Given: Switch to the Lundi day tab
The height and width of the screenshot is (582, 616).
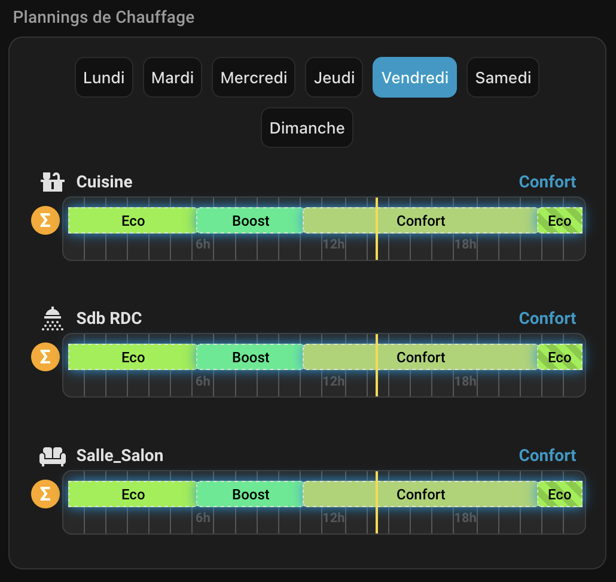Looking at the screenshot, I should point(104,77).
